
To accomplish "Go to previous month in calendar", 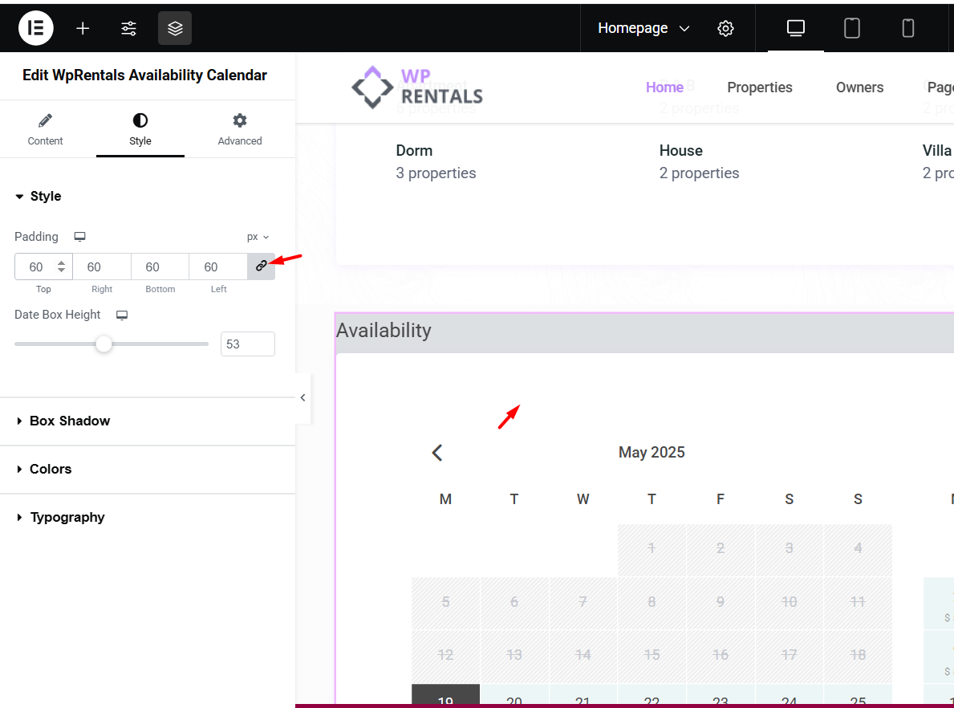I will coord(437,453).
